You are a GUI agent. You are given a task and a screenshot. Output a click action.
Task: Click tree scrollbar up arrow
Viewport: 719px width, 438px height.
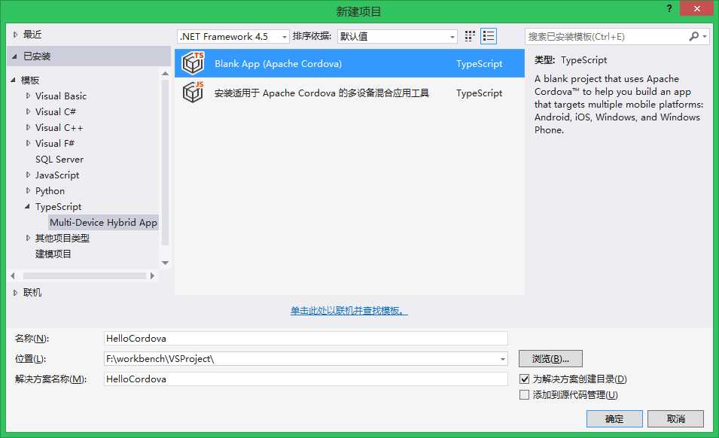(x=165, y=73)
